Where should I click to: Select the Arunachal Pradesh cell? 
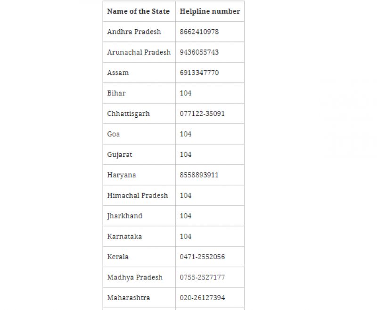click(x=139, y=52)
